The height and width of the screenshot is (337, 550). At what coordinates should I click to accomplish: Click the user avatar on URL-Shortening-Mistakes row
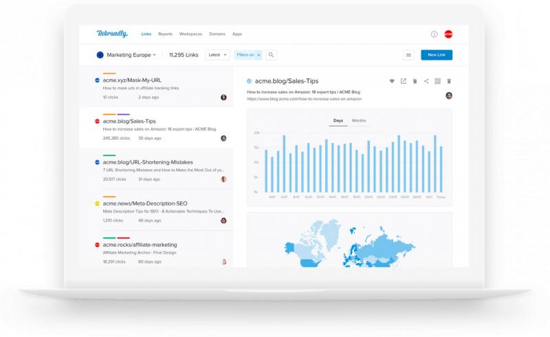[223, 180]
